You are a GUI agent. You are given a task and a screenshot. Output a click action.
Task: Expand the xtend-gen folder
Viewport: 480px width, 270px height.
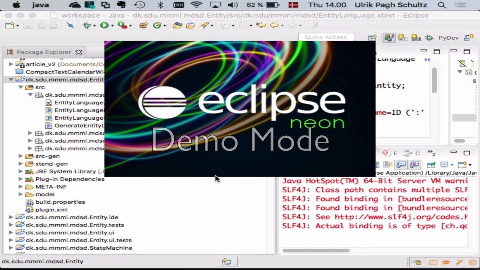[x=21, y=163]
